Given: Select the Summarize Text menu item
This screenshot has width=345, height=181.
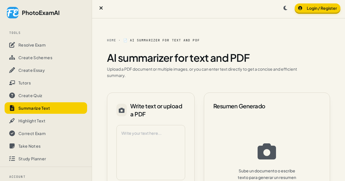Looking at the screenshot, I should tap(46, 108).
